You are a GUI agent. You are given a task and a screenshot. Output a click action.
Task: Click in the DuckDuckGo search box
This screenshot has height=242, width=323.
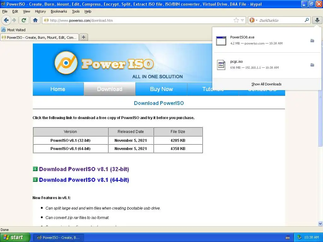point(281,20)
